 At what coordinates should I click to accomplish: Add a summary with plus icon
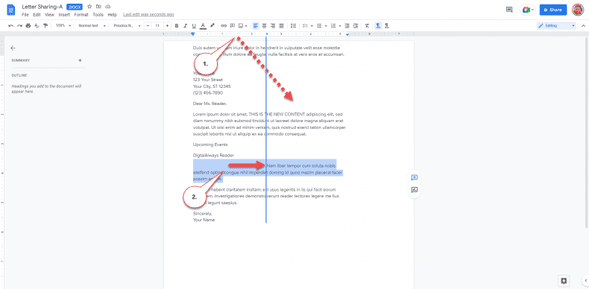80,60
